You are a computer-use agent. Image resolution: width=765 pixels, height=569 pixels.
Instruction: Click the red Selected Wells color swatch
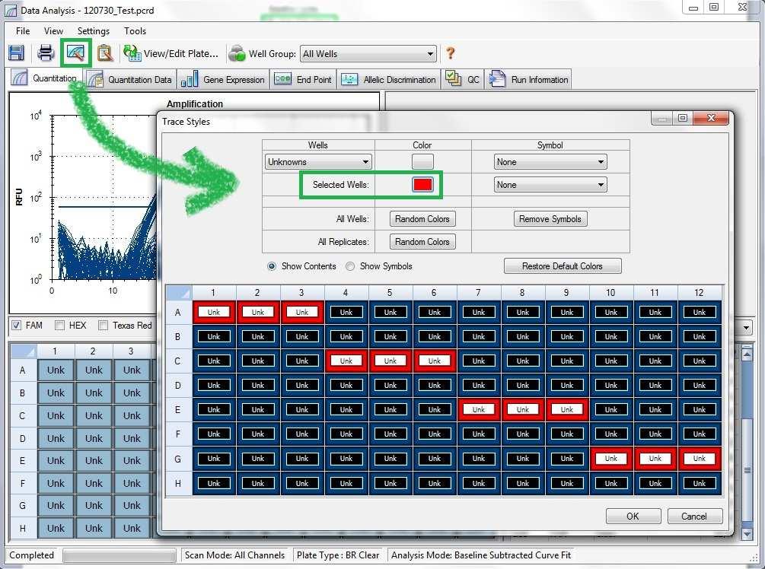click(x=422, y=184)
